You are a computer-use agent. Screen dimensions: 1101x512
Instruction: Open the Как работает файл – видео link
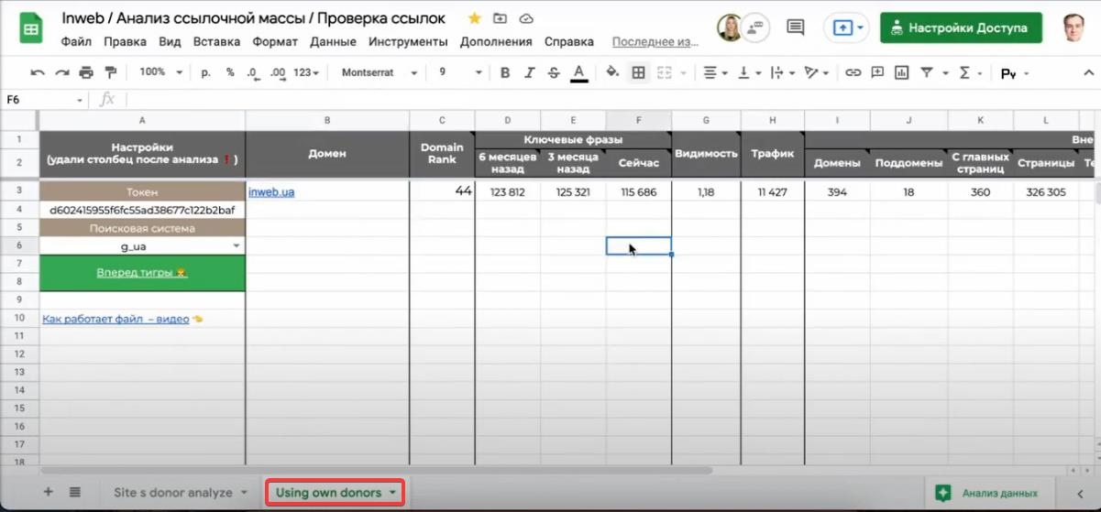[116, 319]
